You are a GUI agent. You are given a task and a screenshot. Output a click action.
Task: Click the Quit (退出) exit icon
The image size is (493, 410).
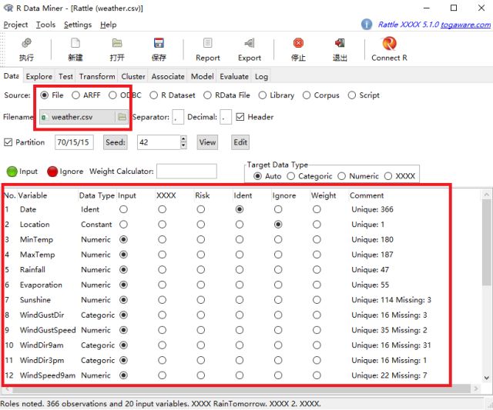[x=340, y=43]
